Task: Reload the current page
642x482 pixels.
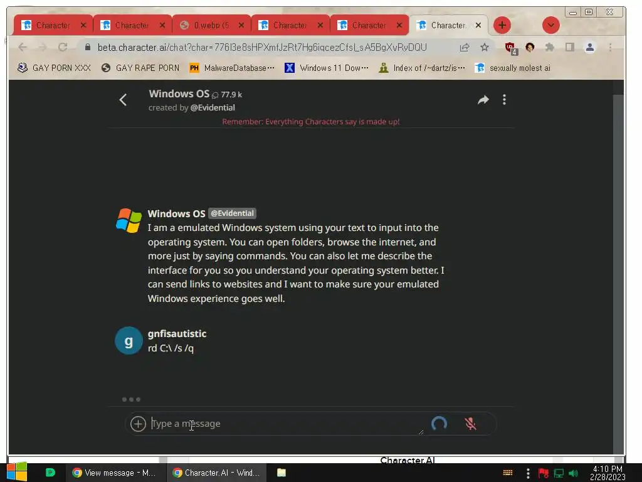Action: [63, 48]
